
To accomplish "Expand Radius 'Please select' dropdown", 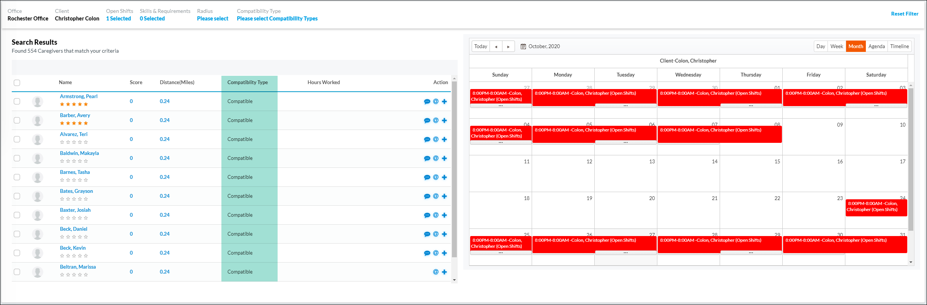I will point(212,19).
